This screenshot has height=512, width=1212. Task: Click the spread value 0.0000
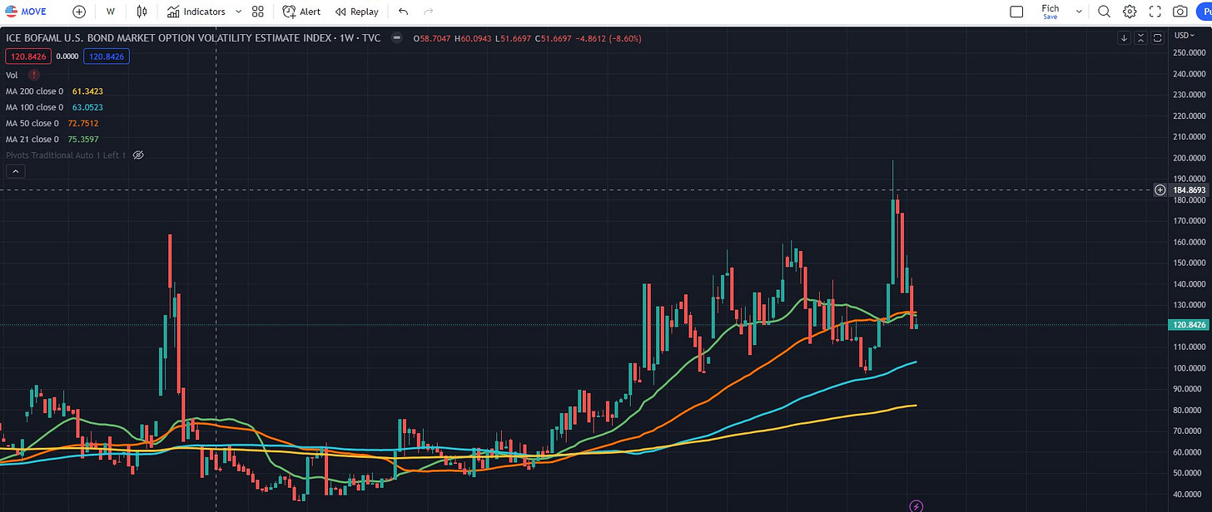[x=67, y=57]
